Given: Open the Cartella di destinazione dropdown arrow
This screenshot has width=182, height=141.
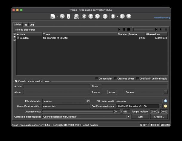Looking at the screenshot, I should pyautogui.click(x=128, y=117).
